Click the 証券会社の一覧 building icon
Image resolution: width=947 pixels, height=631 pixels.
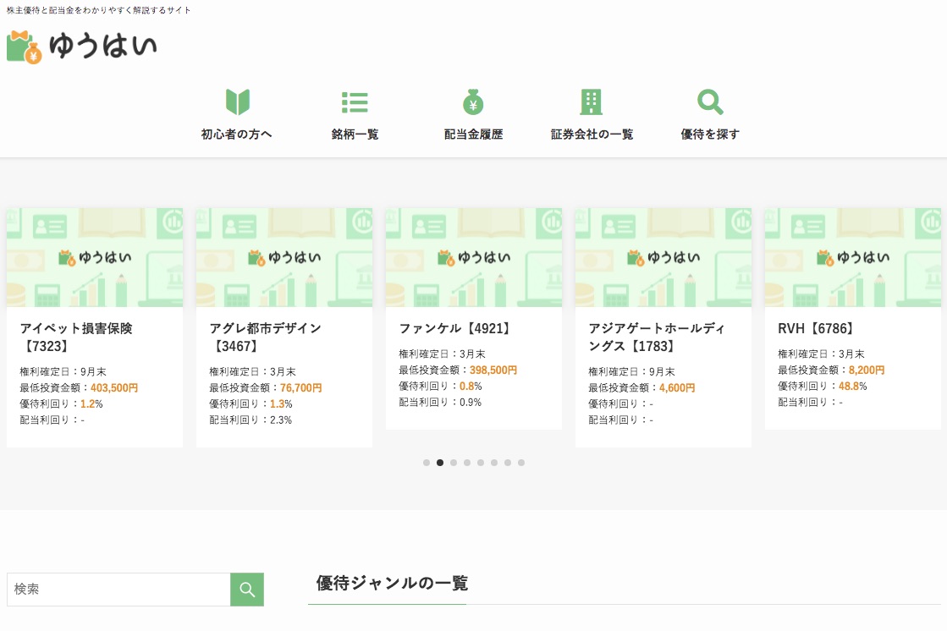(x=592, y=102)
